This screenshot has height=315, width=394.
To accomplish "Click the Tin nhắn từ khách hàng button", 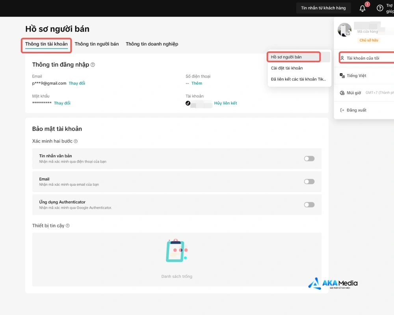I will coord(323,8).
